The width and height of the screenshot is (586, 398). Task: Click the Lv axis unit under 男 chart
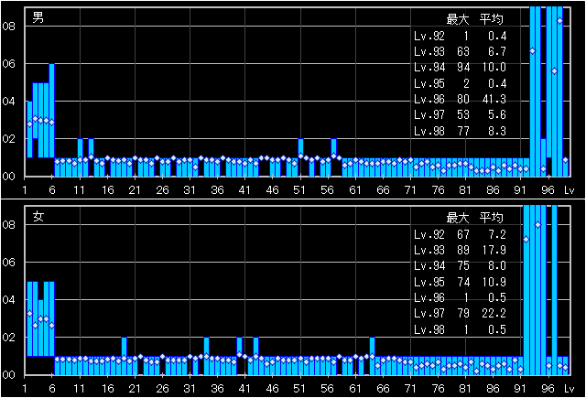[x=570, y=190]
